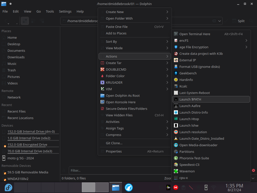Viewport: 257px width, 193px height.
Task: Start Speedtest-Cli action
Action: coord(211,165)
